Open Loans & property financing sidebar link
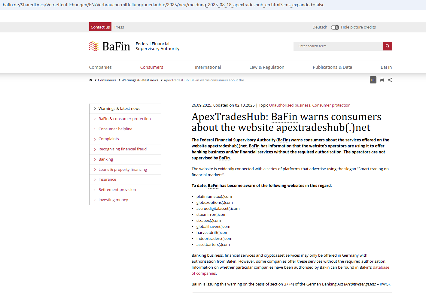This screenshot has height=293, width=426. pyautogui.click(x=123, y=170)
